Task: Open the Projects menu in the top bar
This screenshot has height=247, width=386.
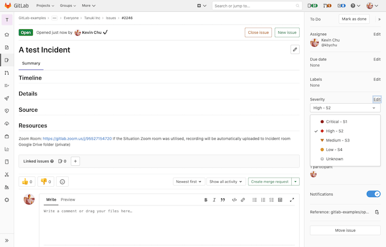Action: (45, 6)
